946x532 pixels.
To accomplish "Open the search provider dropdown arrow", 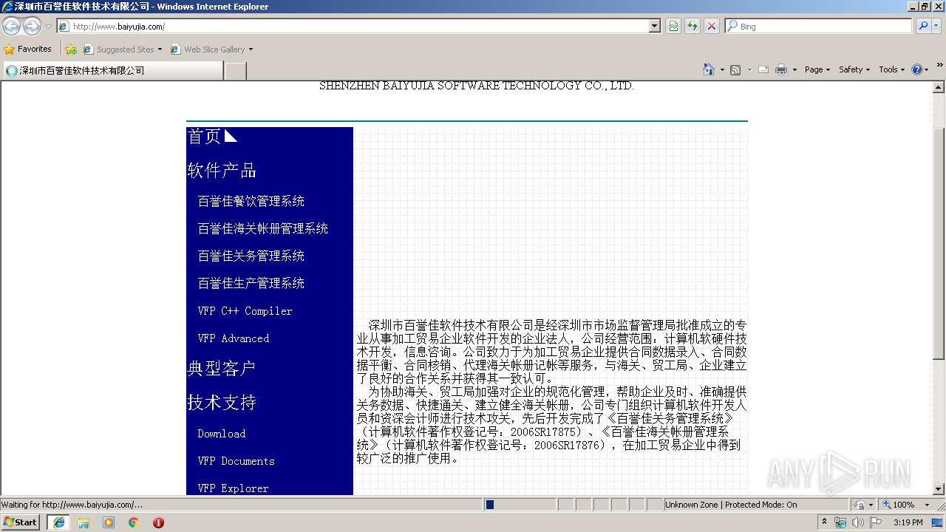I will pyautogui.click(x=936, y=26).
